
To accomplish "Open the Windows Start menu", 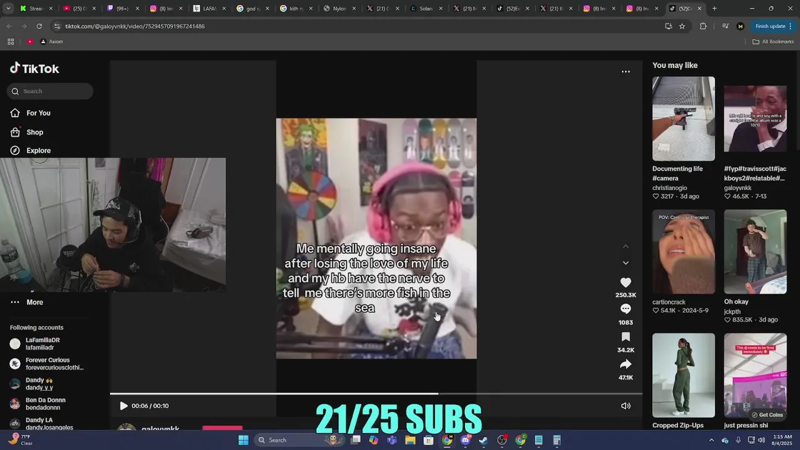I will pyautogui.click(x=243, y=440).
